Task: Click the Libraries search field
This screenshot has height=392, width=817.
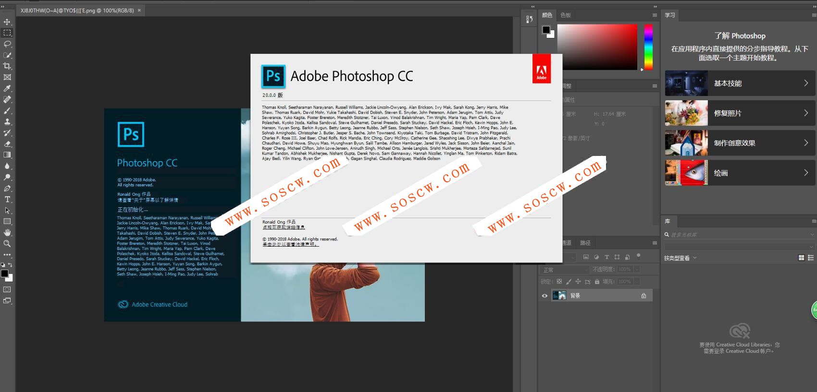Action: click(740, 235)
